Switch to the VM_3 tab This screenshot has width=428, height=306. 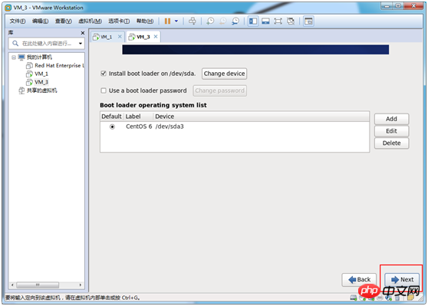pos(143,37)
